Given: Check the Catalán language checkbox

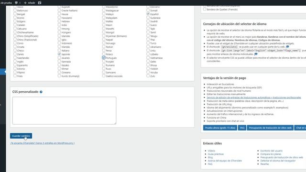Looking at the screenshot, I should [x=15, y=25].
